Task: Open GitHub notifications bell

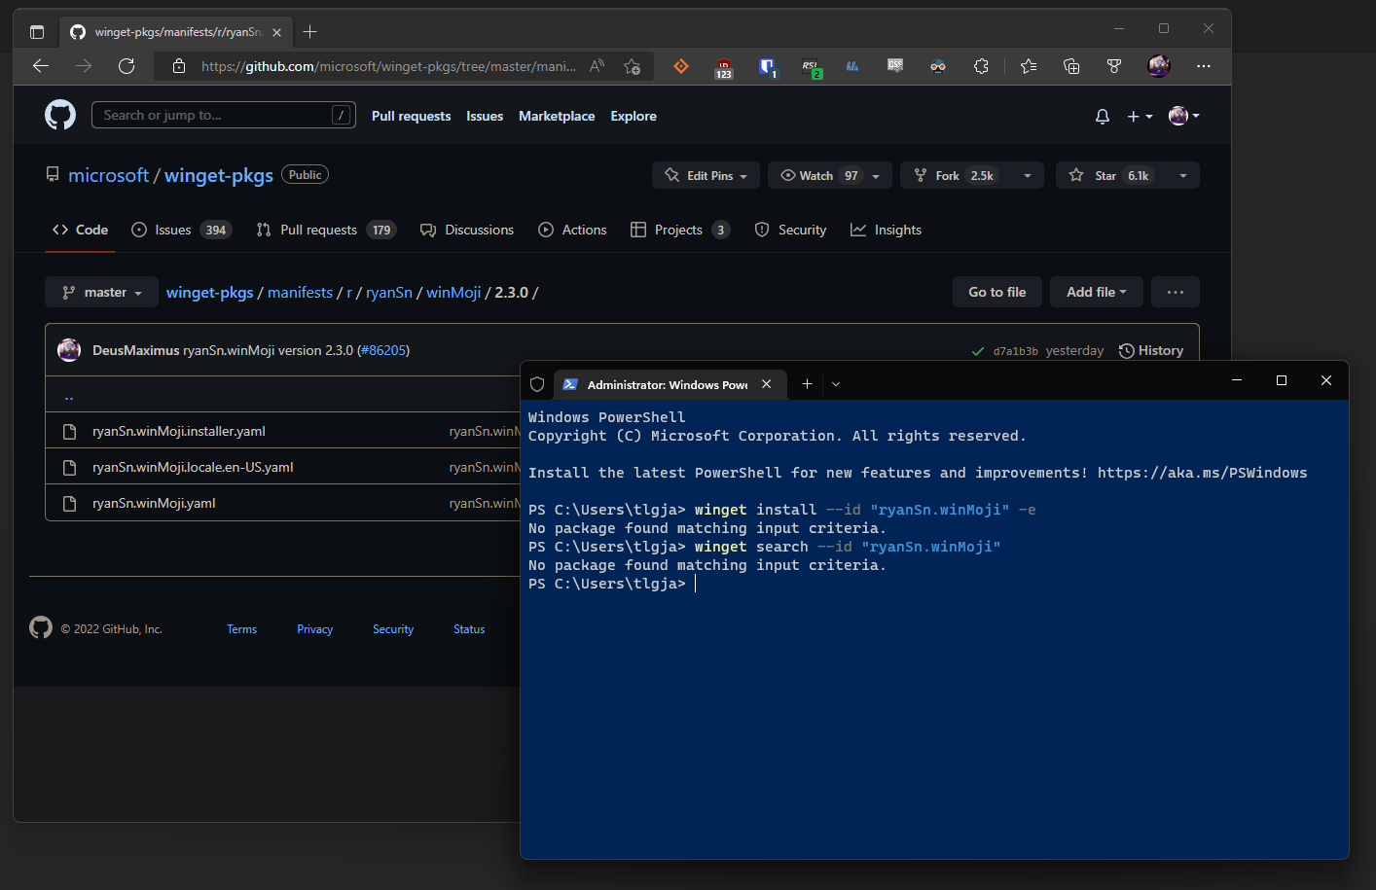Action: click(x=1102, y=116)
